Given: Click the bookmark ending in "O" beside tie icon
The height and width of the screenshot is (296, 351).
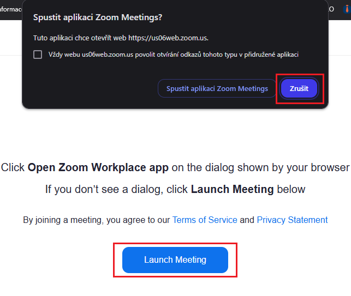Looking at the screenshot, I should 331,9.
